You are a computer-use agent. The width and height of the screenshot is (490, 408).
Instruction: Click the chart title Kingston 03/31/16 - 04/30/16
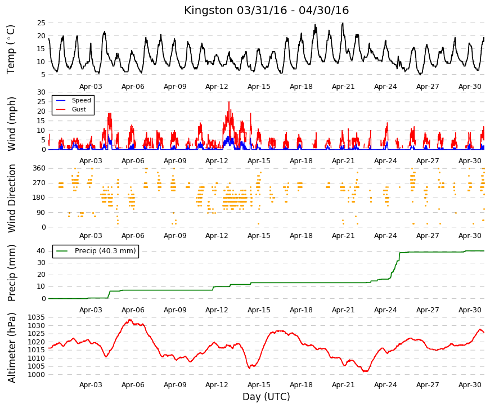(266, 10)
